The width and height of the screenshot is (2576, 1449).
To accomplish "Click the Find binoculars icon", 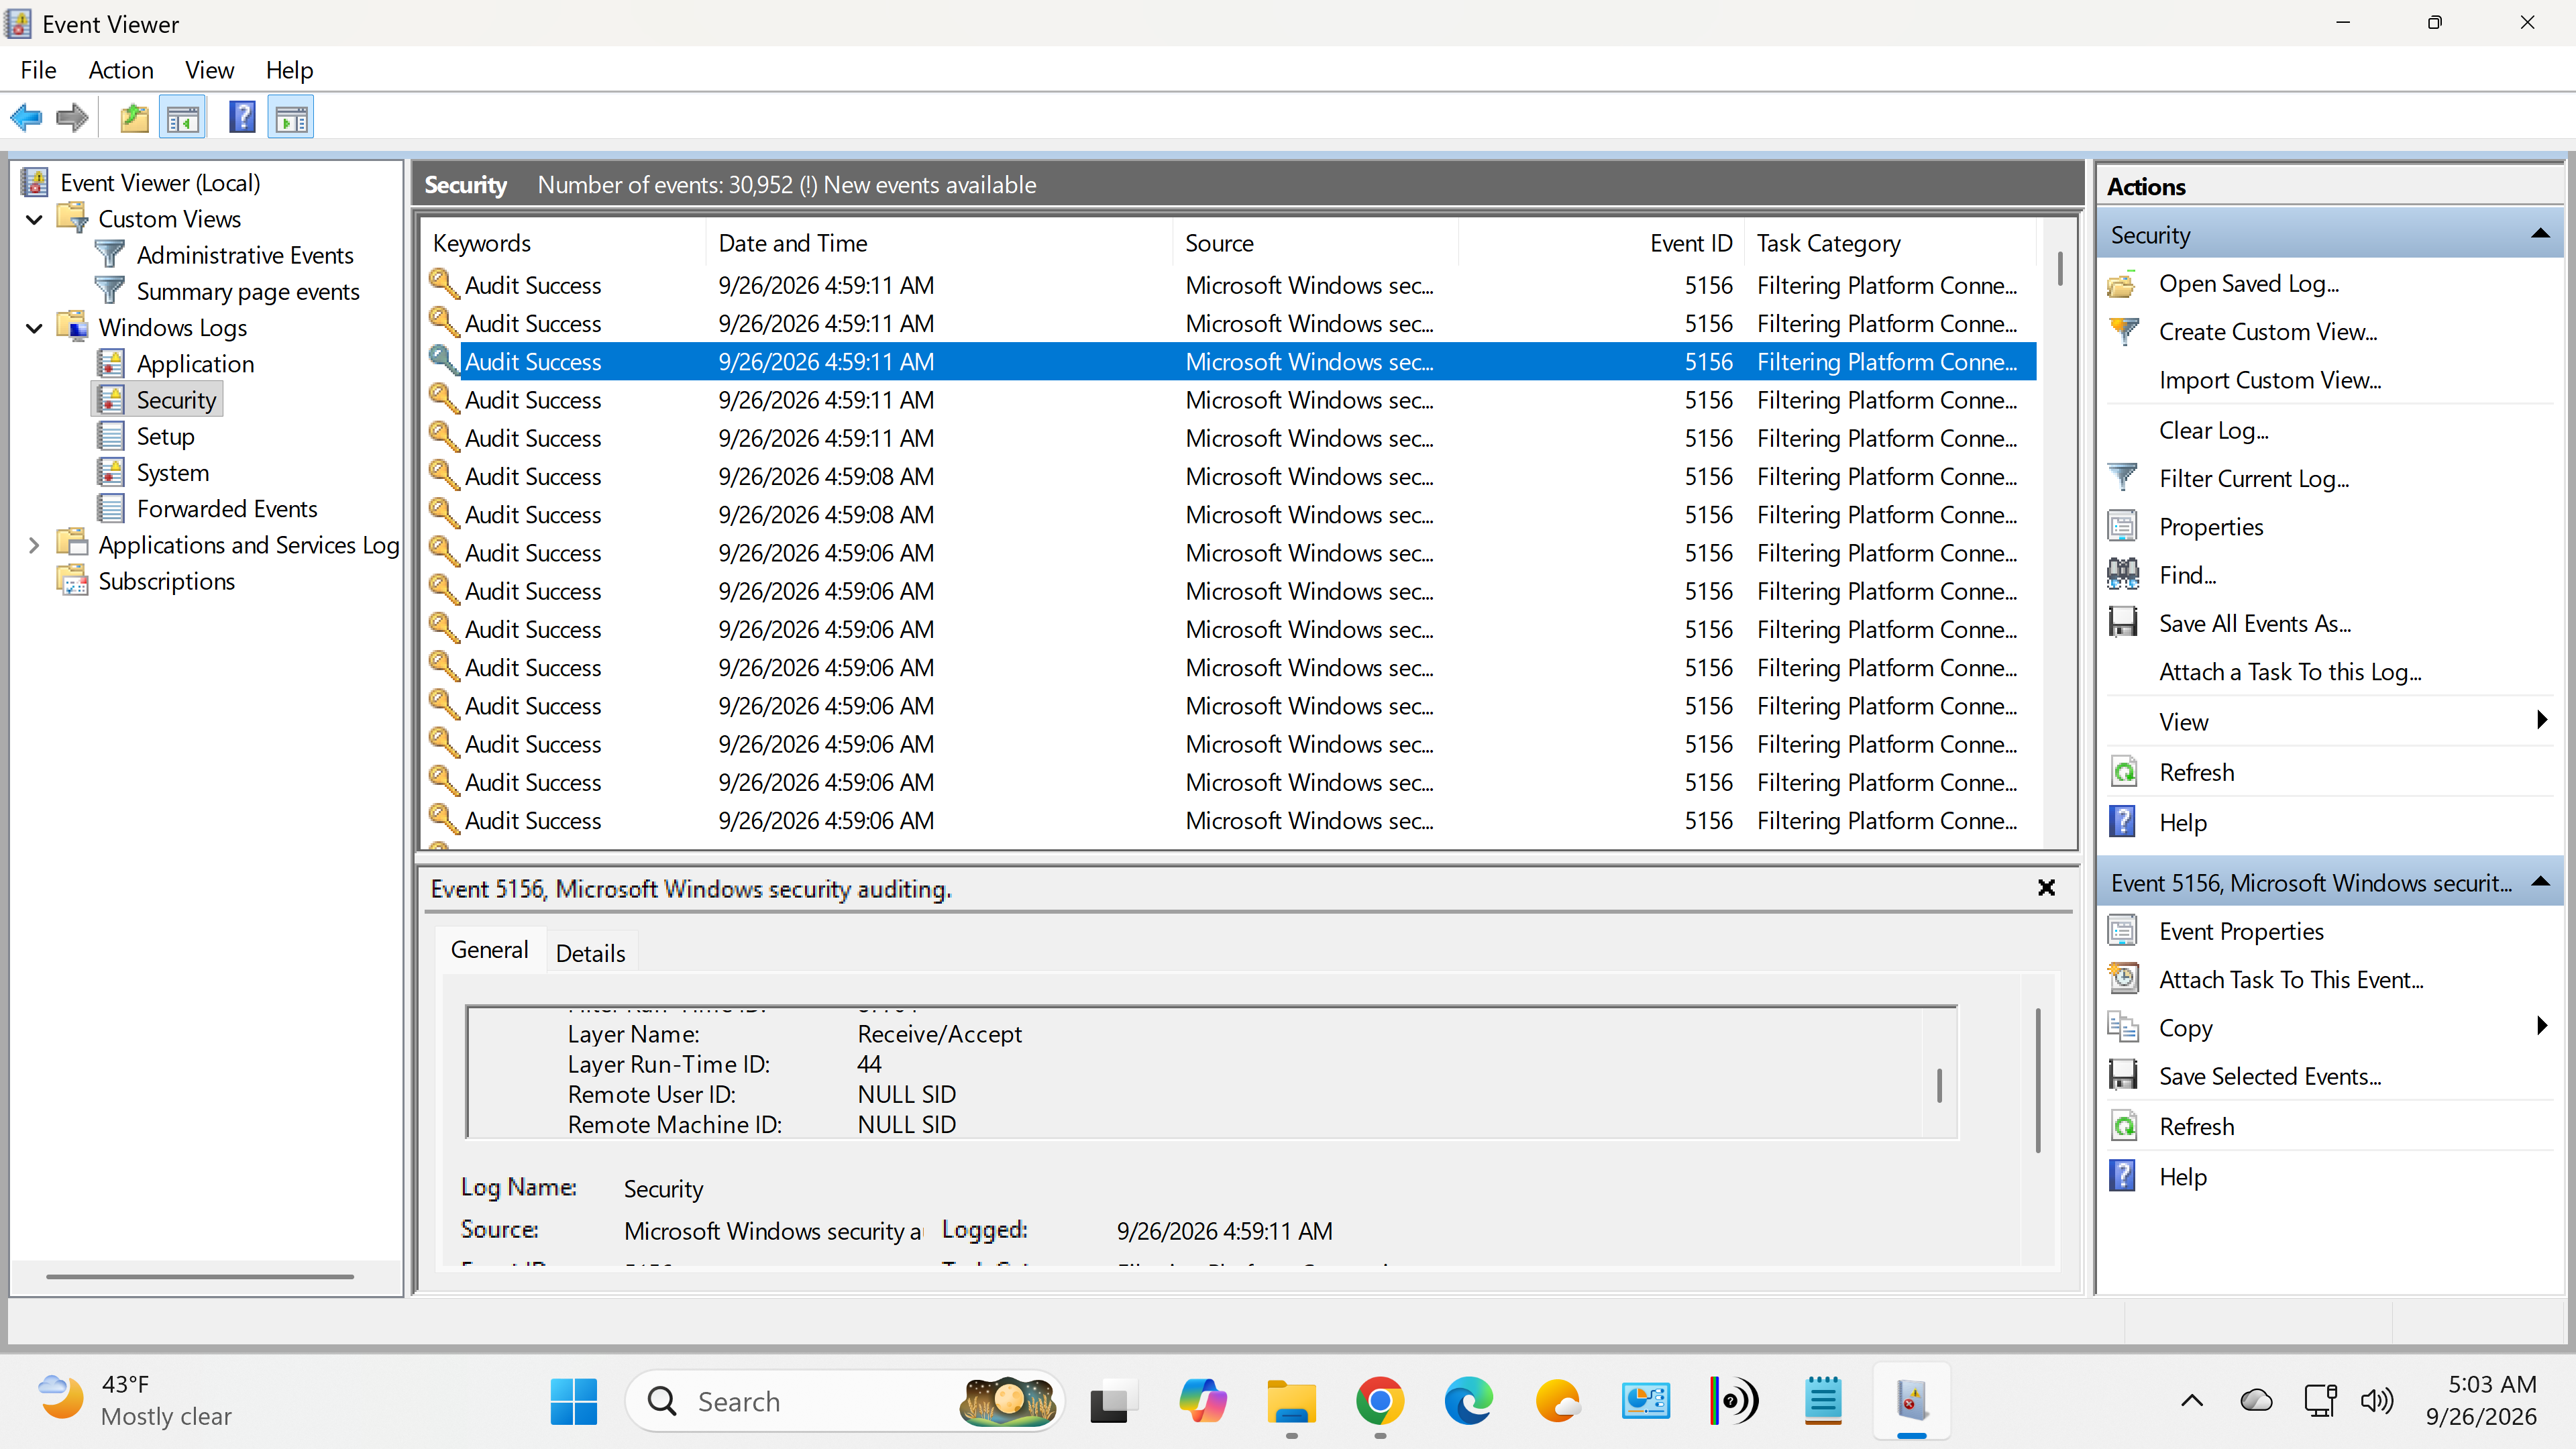I will click(x=2122, y=575).
